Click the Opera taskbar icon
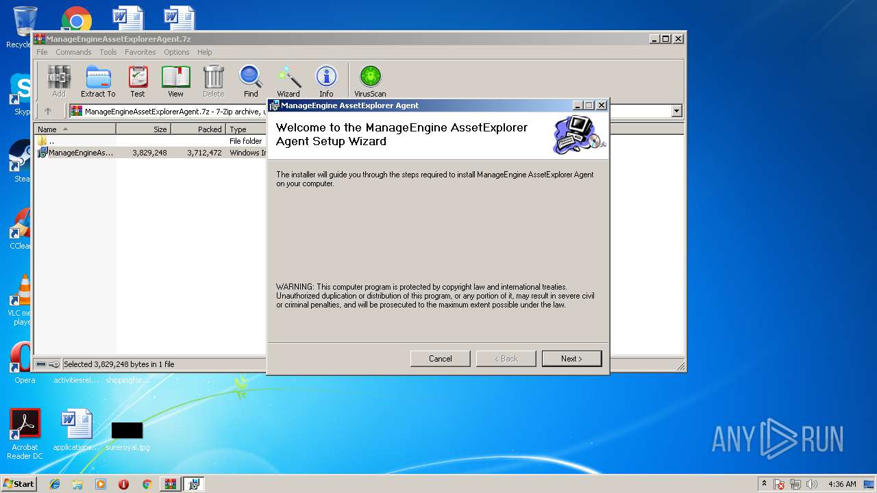The width and height of the screenshot is (877, 493). (x=123, y=484)
